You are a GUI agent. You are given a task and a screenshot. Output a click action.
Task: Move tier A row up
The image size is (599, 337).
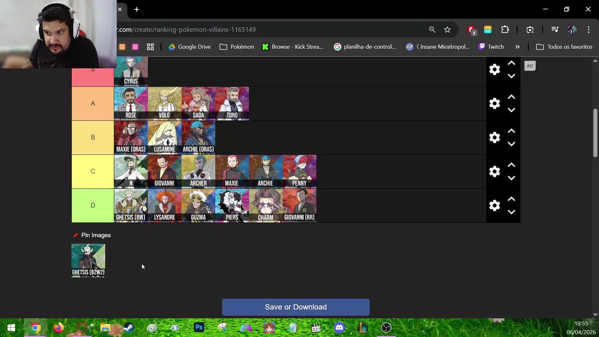(x=511, y=97)
